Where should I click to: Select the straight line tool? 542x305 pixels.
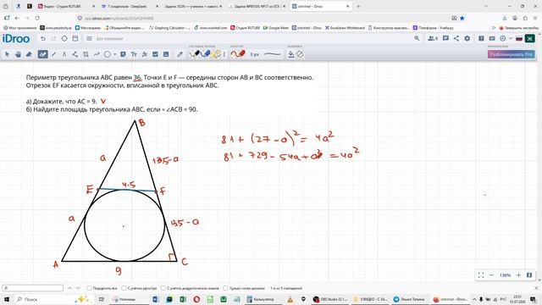tap(53, 54)
